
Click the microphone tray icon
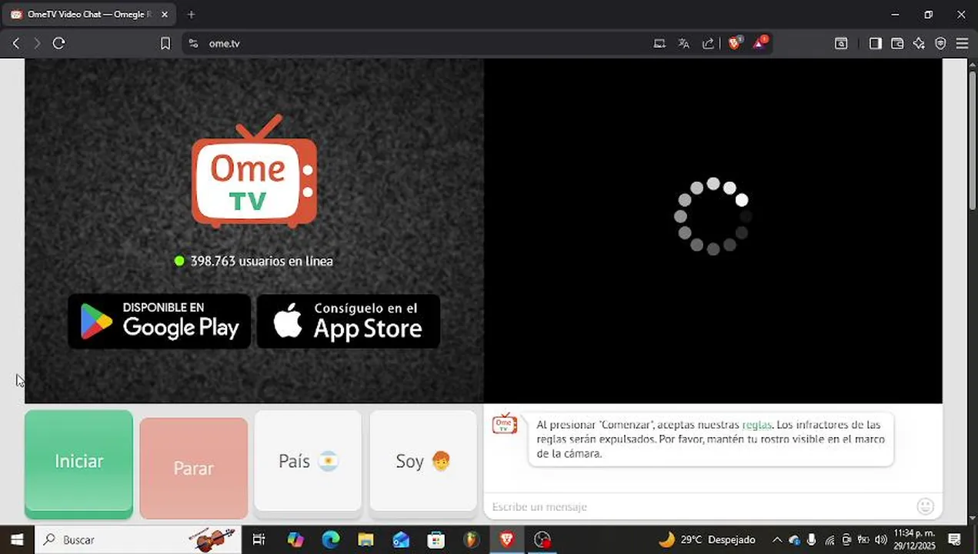pyautogui.click(x=812, y=540)
